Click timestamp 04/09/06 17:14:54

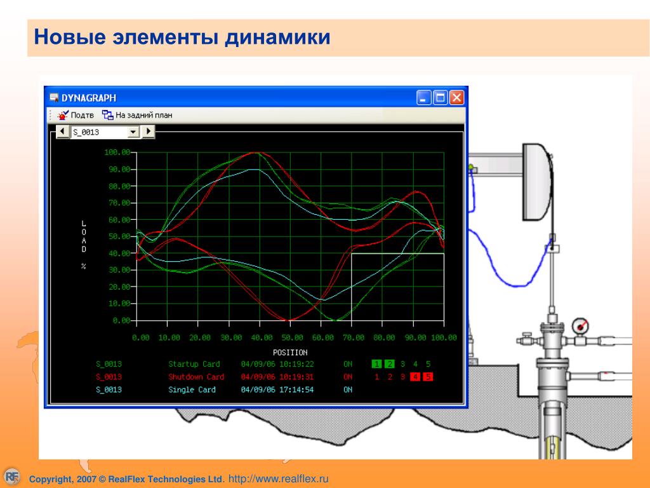(x=277, y=390)
